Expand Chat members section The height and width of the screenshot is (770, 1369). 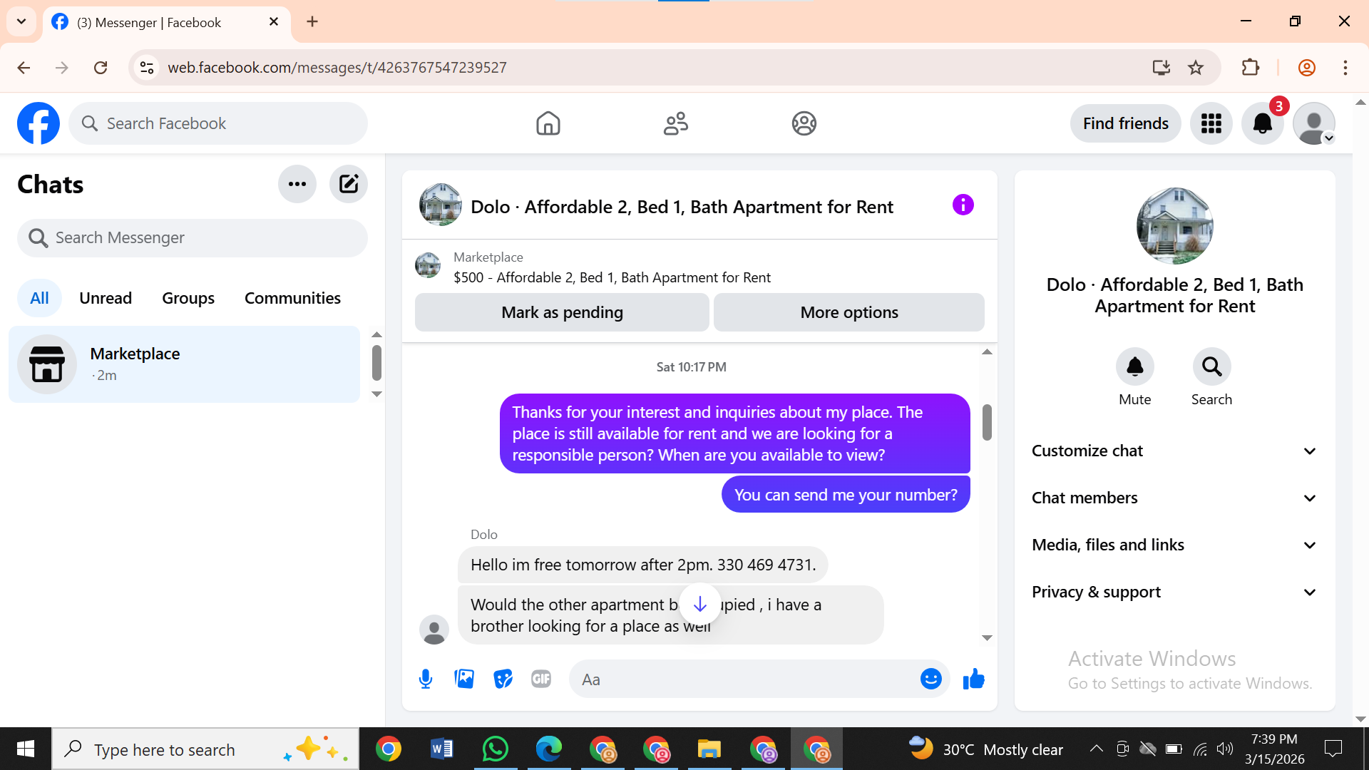coord(1174,498)
